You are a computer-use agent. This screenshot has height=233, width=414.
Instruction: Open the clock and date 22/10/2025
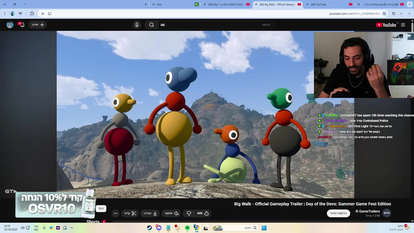(10, 228)
